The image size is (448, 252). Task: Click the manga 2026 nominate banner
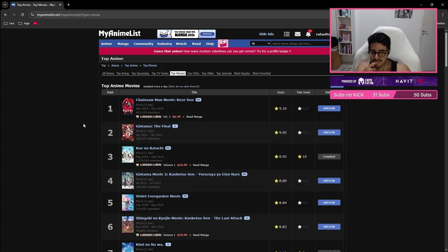pos(186,34)
